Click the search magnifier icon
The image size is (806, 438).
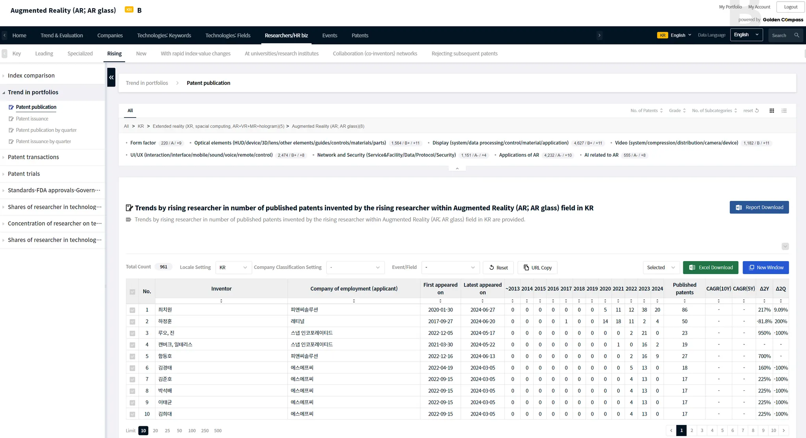coord(797,35)
